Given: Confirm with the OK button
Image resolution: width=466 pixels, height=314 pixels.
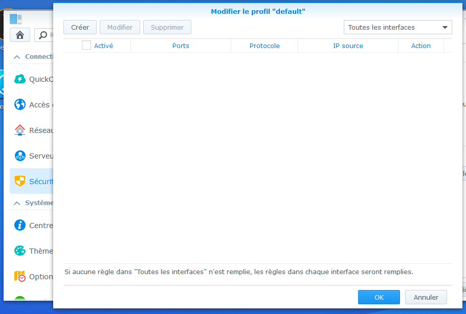Looking at the screenshot, I should tap(379, 297).
